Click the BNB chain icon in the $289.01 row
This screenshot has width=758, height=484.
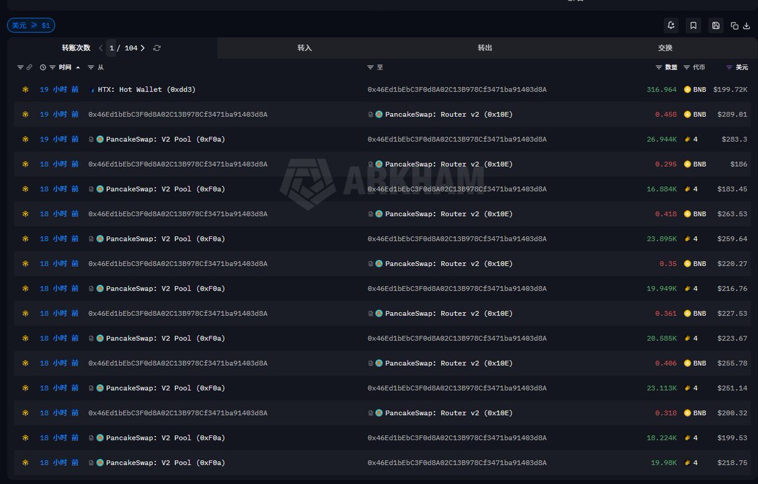point(25,114)
